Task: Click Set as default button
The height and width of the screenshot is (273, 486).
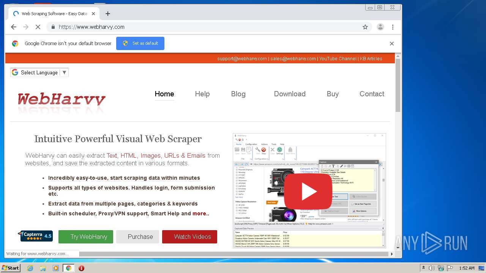Action: 140,43
